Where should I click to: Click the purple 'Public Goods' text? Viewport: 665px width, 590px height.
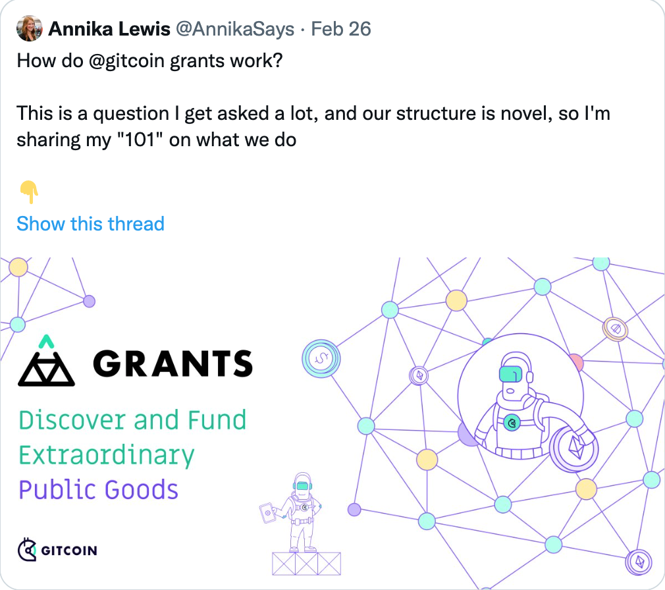pyautogui.click(x=98, y=489)
